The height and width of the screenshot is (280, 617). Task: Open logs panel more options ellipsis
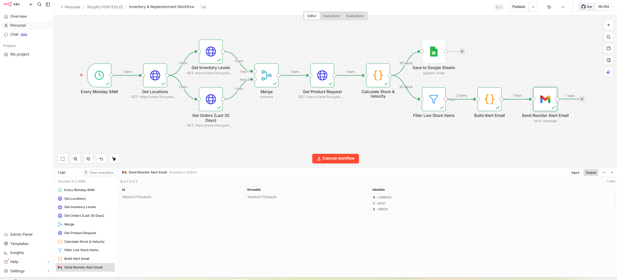(604, 172)
